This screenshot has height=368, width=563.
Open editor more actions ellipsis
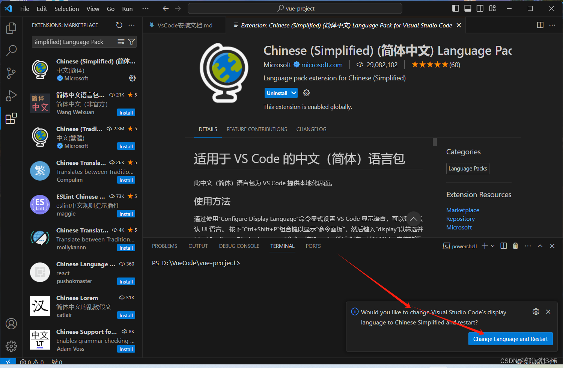pos(552,25)
